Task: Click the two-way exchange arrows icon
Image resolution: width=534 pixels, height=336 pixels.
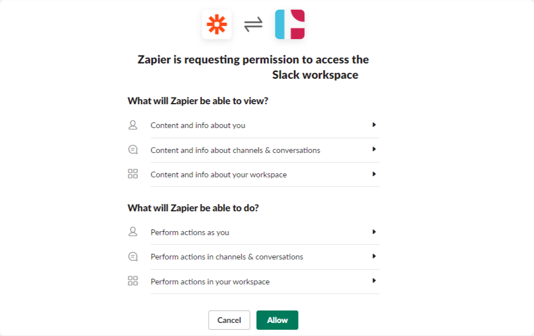Action: point(253,25)
